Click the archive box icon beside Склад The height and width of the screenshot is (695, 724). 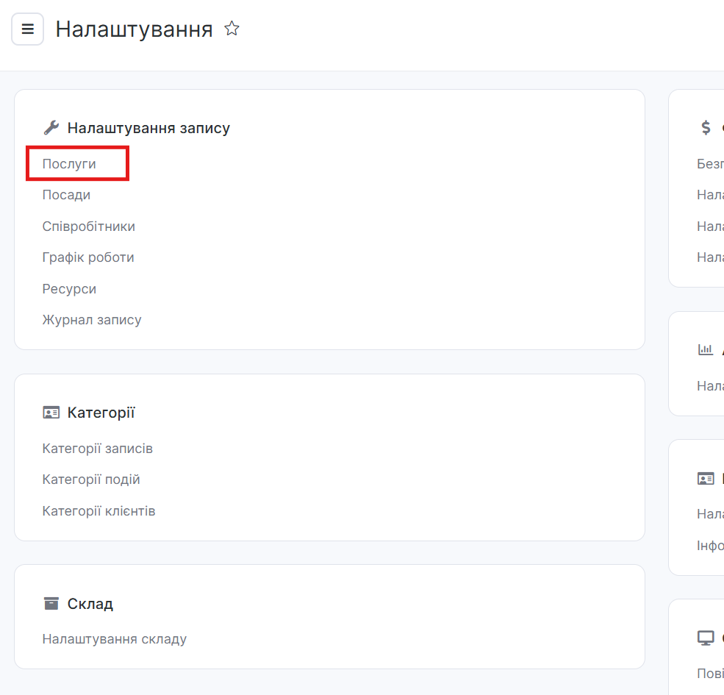pos(51,604)
